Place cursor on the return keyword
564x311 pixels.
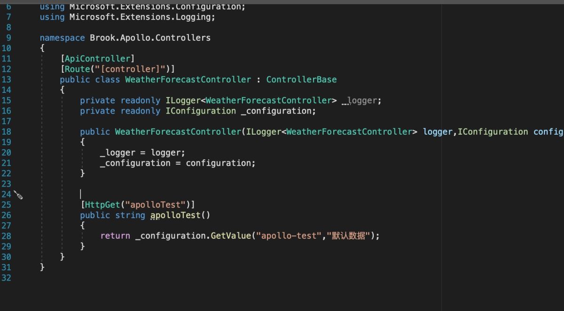[115, 236]
